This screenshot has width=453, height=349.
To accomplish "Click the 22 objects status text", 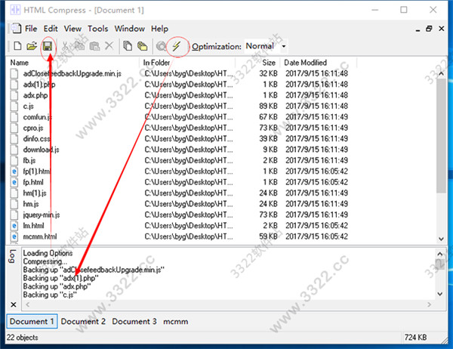I will click(x=22, y=338).
